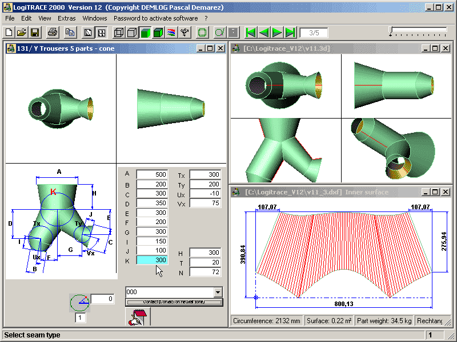This screenshot has height=342, width=457.
Task: Click the angle circle diagram icon
Action: click(x=79, y=303)
